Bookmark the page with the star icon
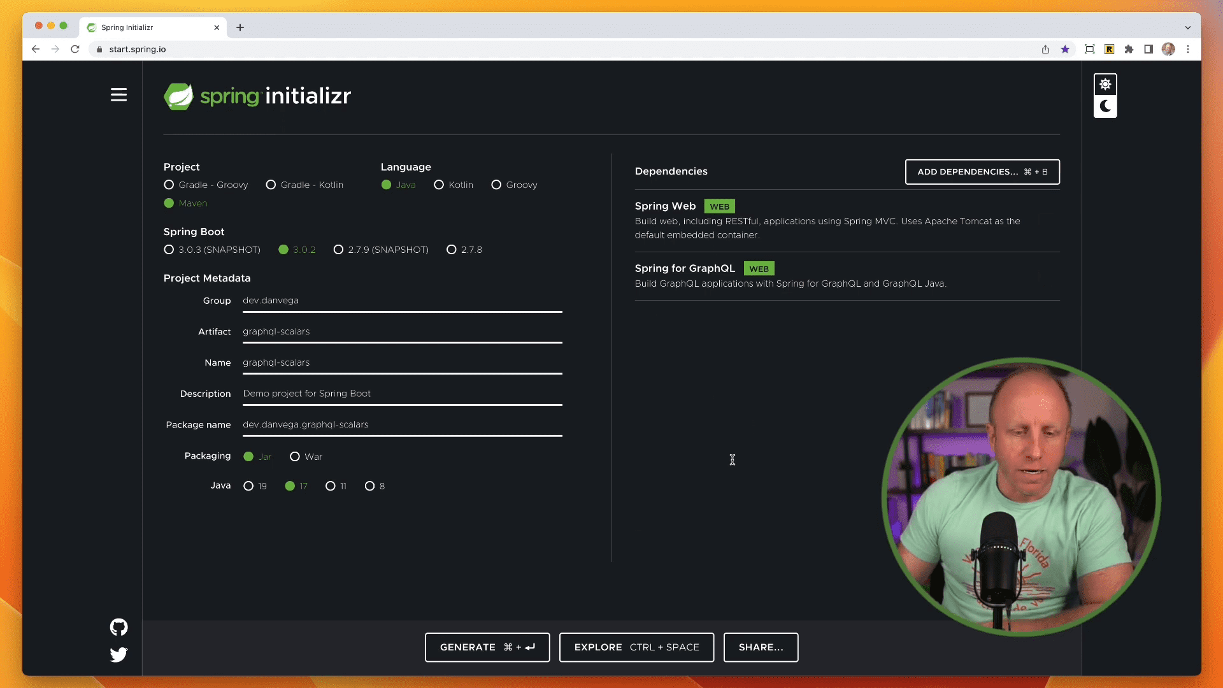Viewport: 1223px width, 688px height. point(1065,48)
